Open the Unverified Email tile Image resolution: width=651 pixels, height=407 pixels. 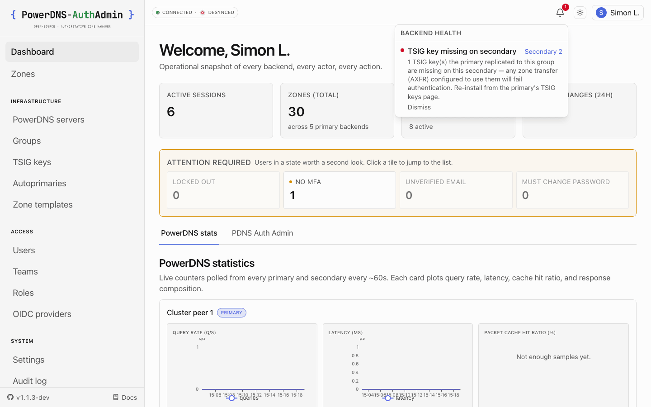click(x=456, y=190)
